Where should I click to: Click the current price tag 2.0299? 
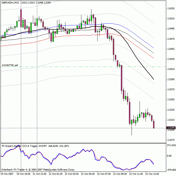pyautogui.click(x=171, y=128)
